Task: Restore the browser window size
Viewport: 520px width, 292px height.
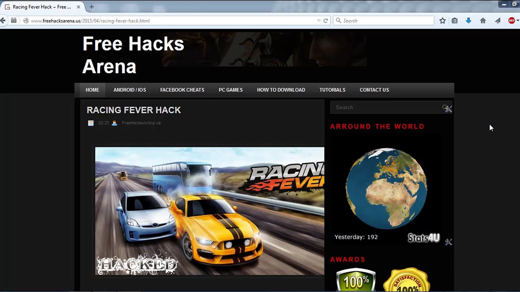Action: tap(515, 4)
